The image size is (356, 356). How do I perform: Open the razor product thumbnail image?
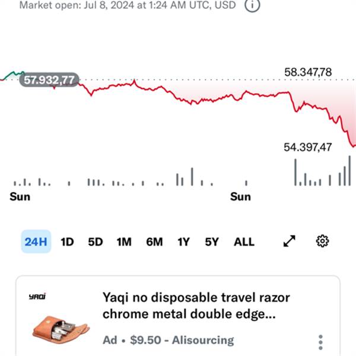(x=61, y=329)
